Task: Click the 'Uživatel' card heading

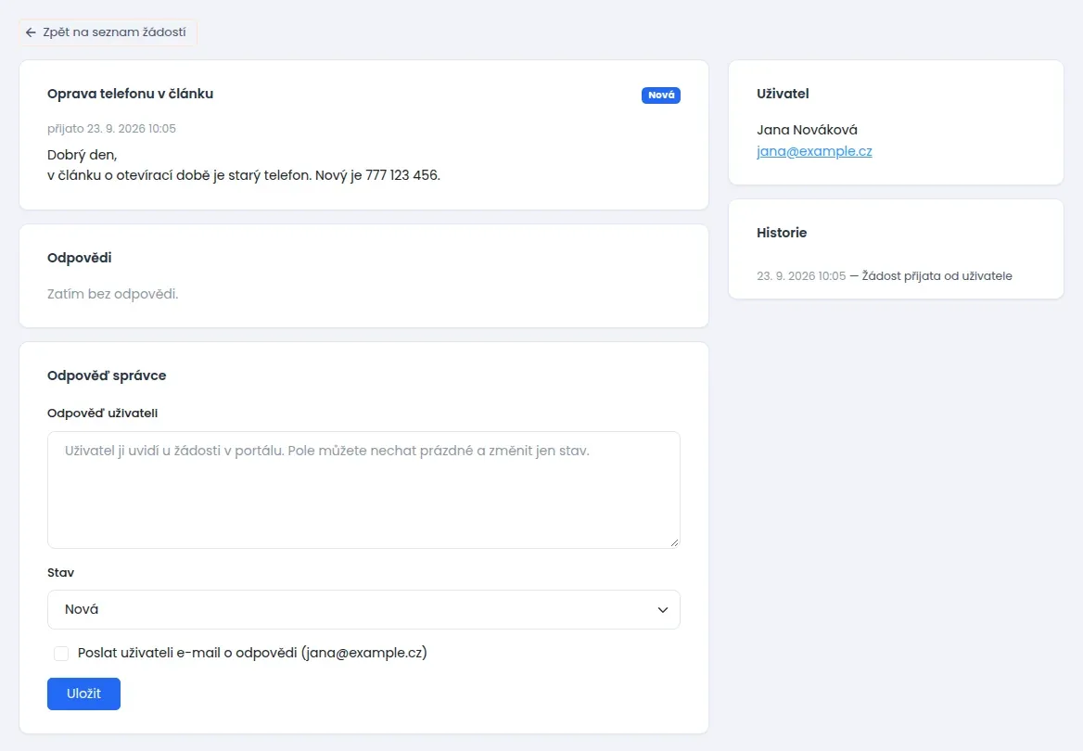Action: coord(783,94)
